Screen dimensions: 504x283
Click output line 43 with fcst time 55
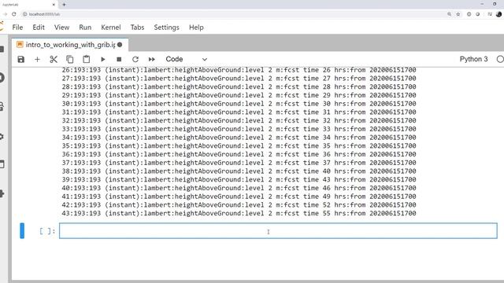tap(239, 213)
